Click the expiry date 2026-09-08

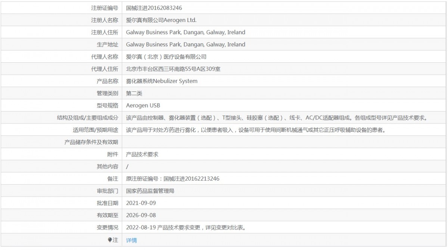(141, 215)
